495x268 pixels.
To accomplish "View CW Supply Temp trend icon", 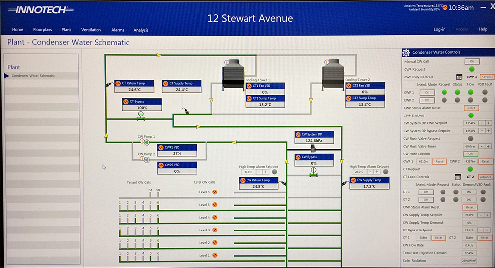I will (353, 180).
